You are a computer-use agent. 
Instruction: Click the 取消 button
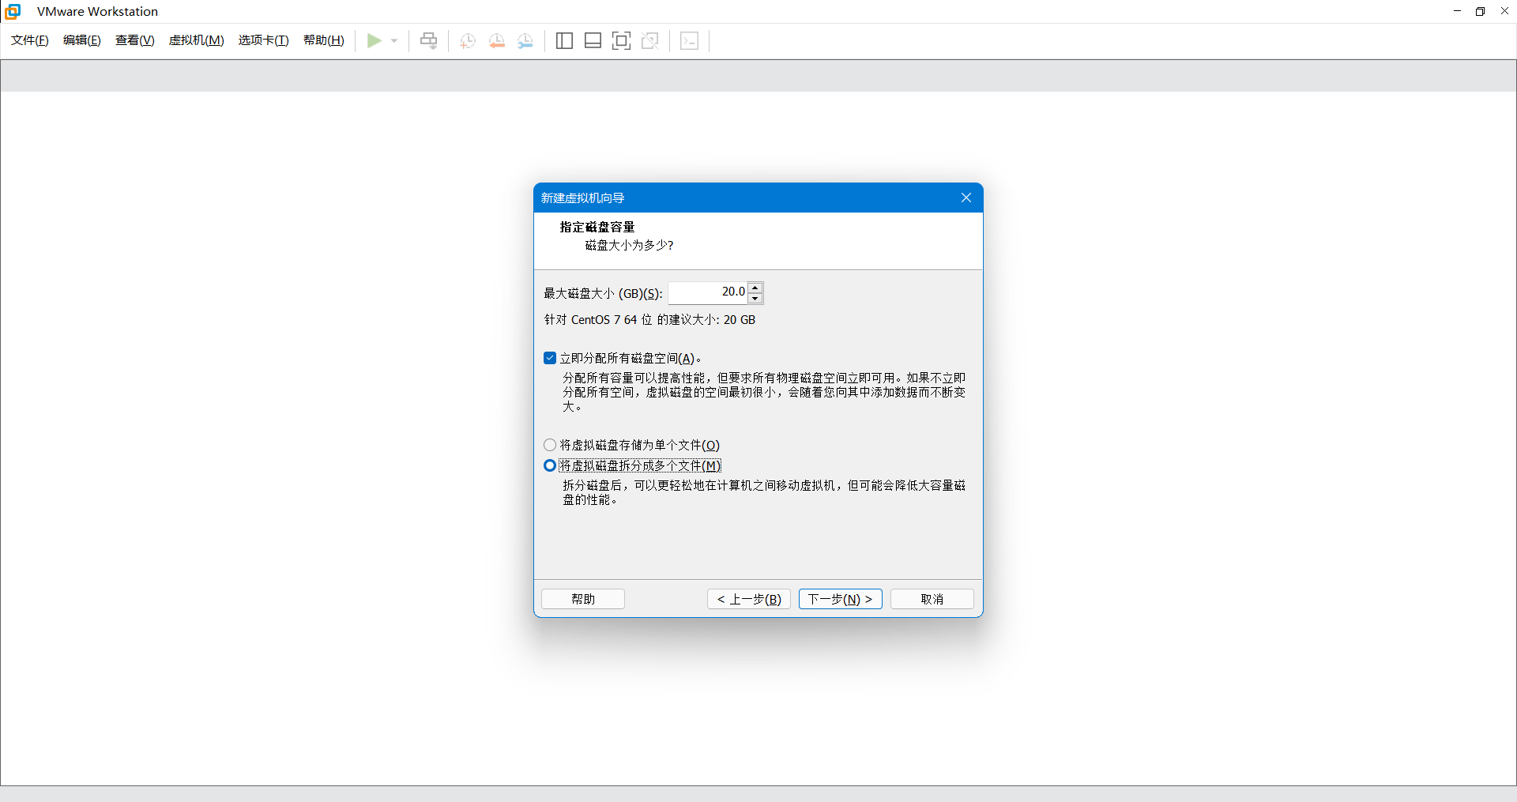932,599
